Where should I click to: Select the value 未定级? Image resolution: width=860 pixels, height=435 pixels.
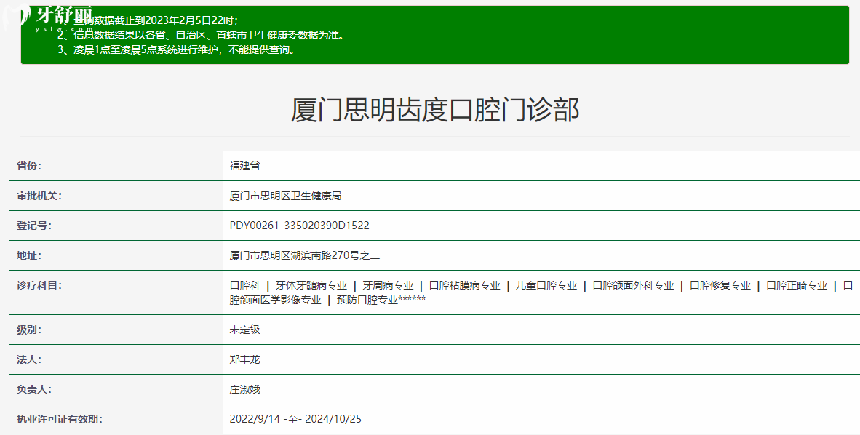244,330
